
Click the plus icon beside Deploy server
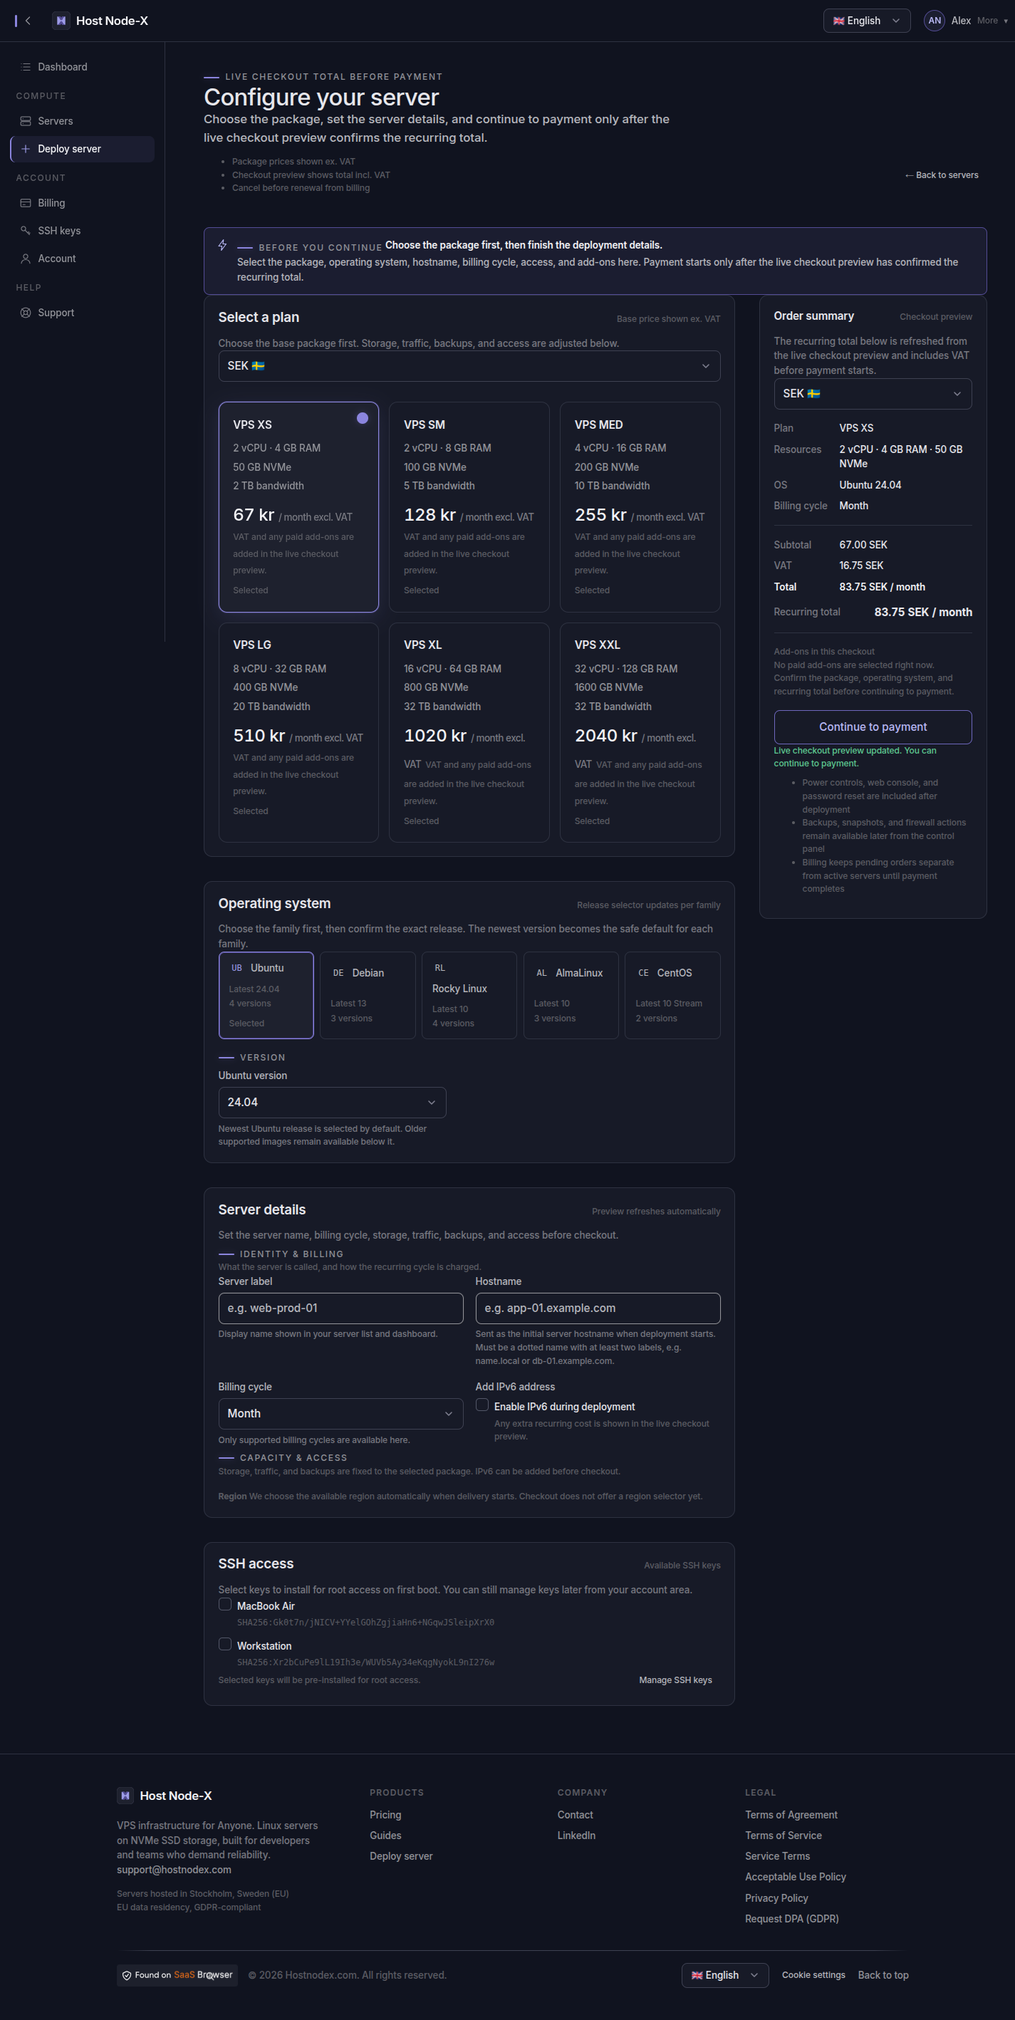(25, 149)
